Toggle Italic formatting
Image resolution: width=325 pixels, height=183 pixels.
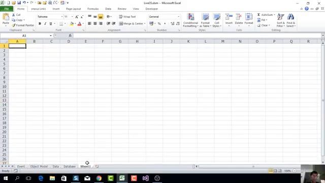(45, 24)
